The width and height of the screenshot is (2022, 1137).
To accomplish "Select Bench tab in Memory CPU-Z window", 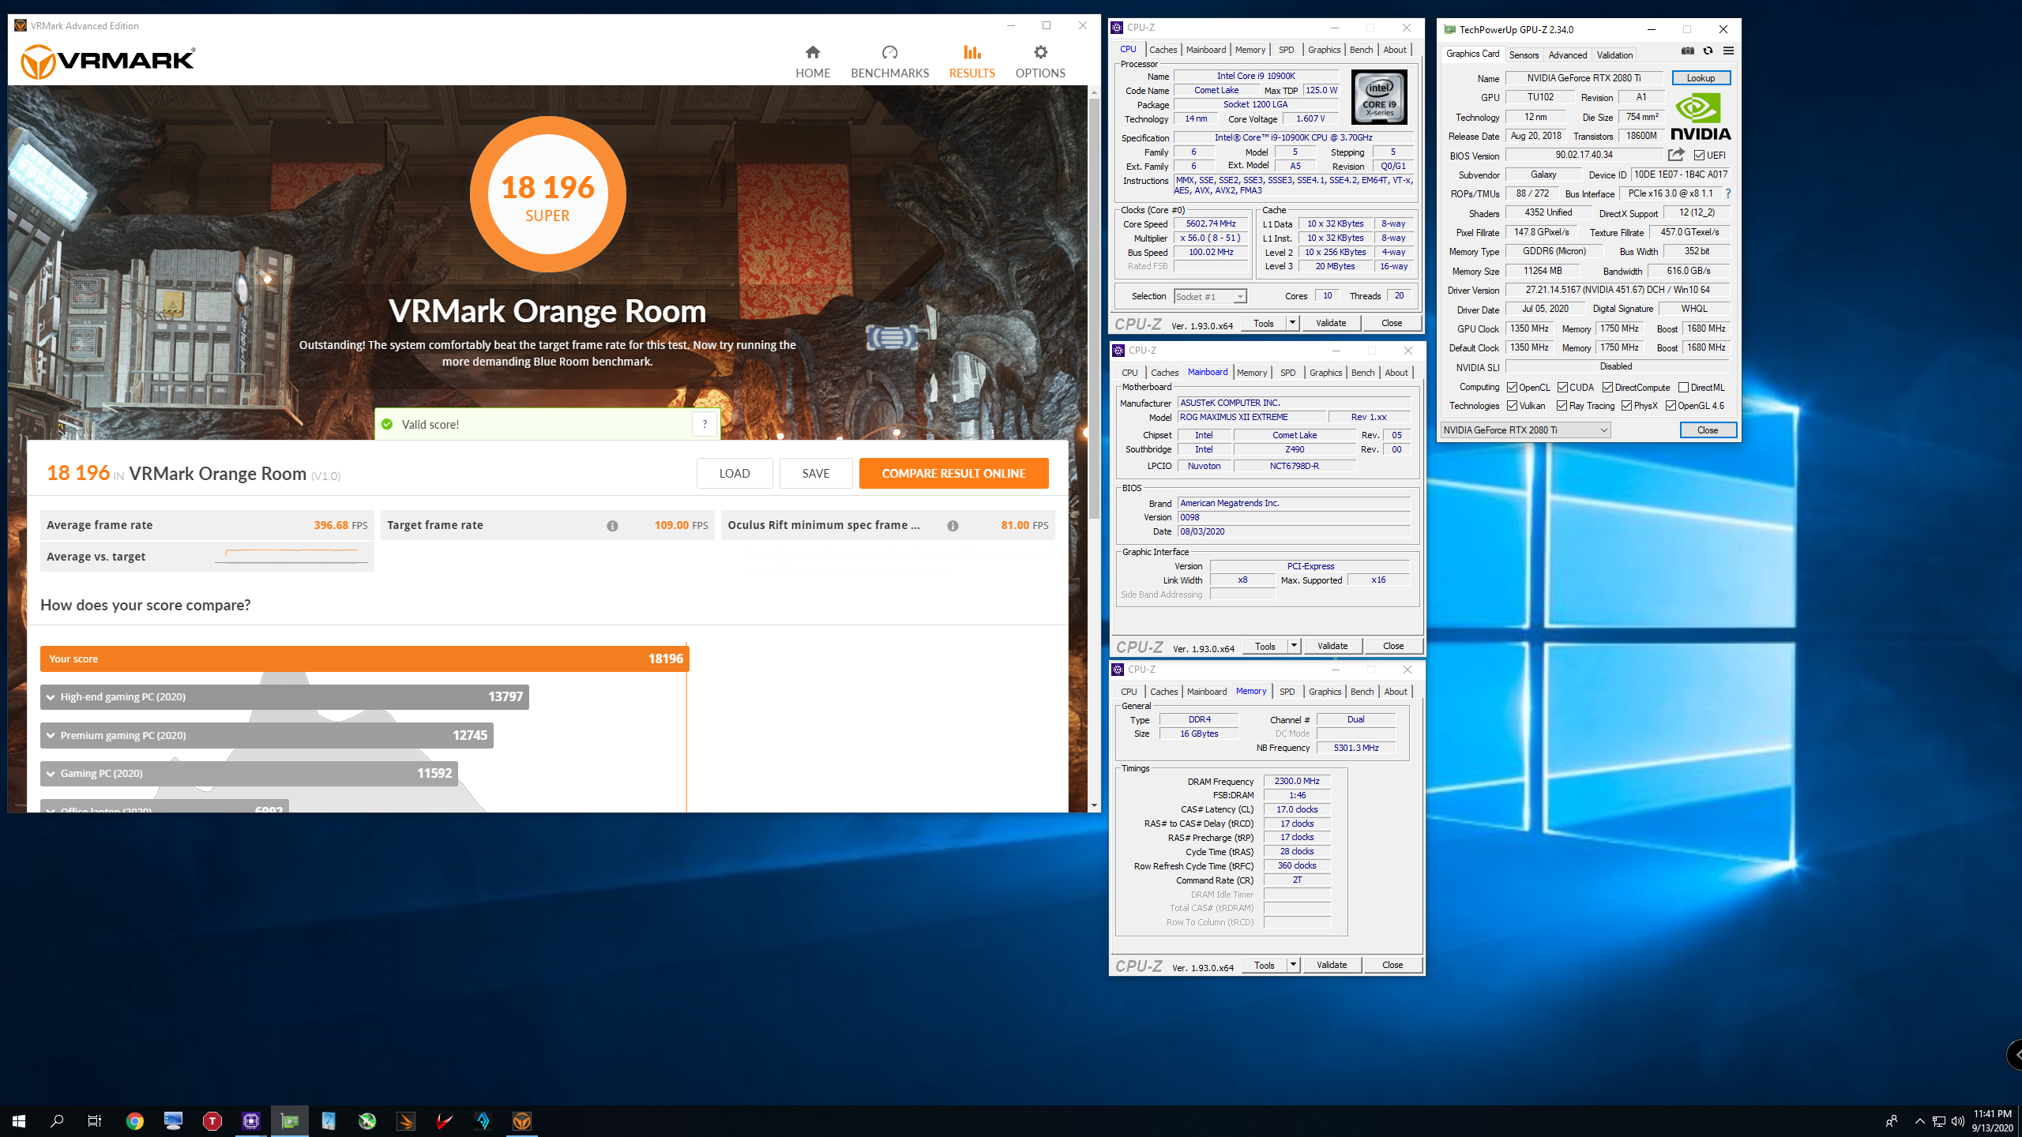I will (1362, 692).
